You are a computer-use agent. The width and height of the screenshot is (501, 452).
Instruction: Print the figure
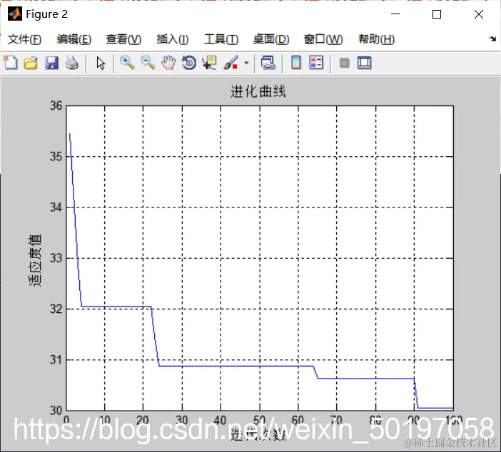pyautogui.click(x=72, y=63)
